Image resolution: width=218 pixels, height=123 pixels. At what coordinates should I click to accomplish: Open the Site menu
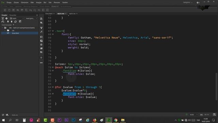point(50,2)
